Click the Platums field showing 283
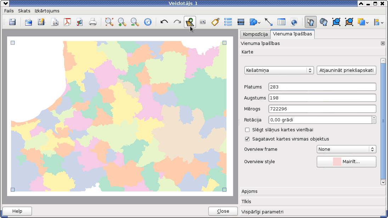This screenshot has width=388, height=218. pos(322,87)
